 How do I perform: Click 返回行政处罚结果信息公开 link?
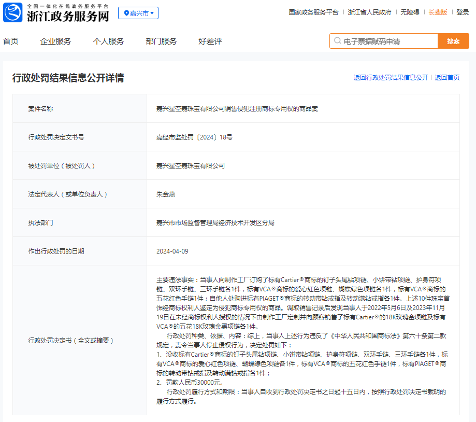coord(391,77)
